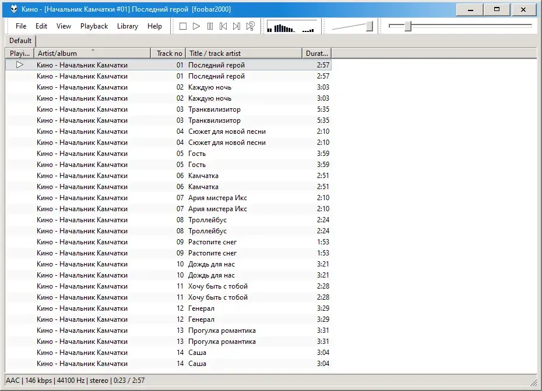Select the first Троллейбус track

point(168,219)
